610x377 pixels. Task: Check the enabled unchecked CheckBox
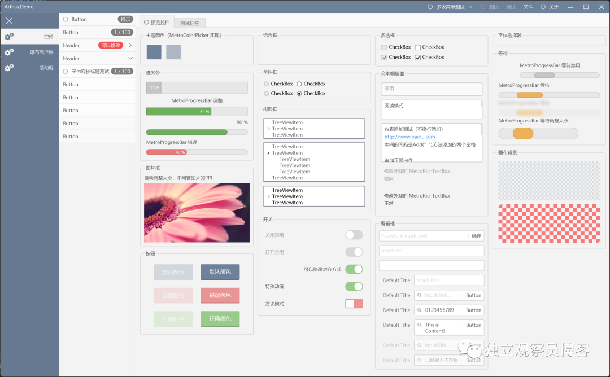click(x=418, y=47)
